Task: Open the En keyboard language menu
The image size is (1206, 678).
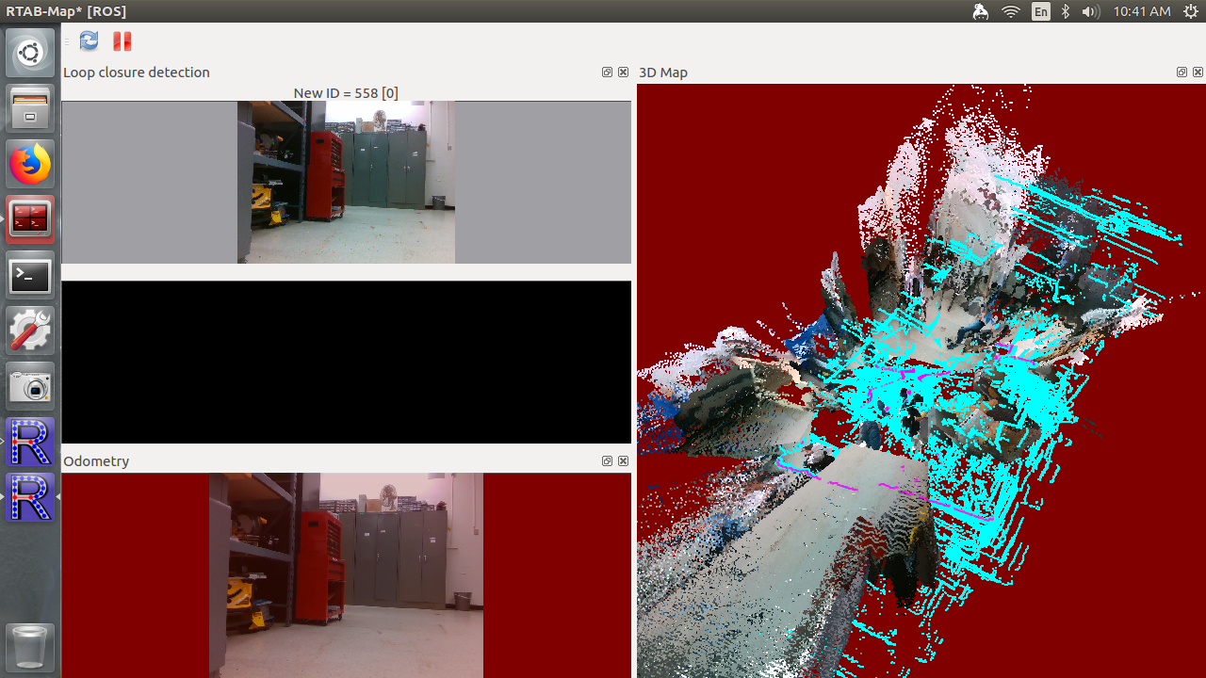Action: coord(1040,11)
